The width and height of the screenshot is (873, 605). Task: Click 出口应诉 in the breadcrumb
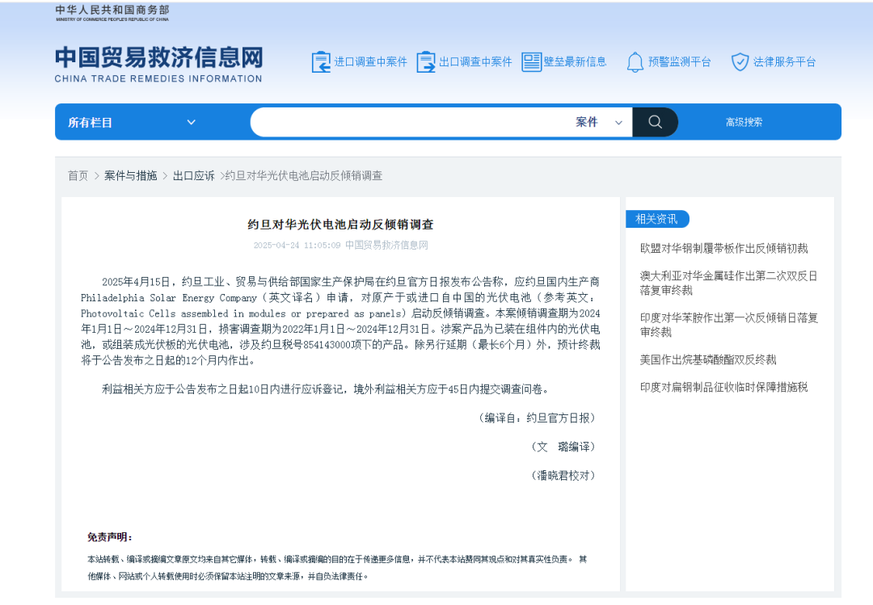click(x=194, y=175)
